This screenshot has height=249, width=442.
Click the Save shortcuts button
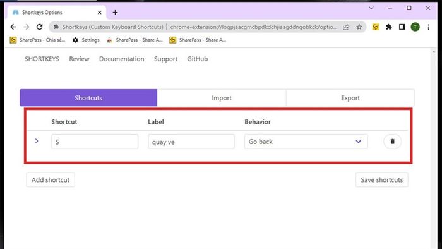[x=381, y=180]
